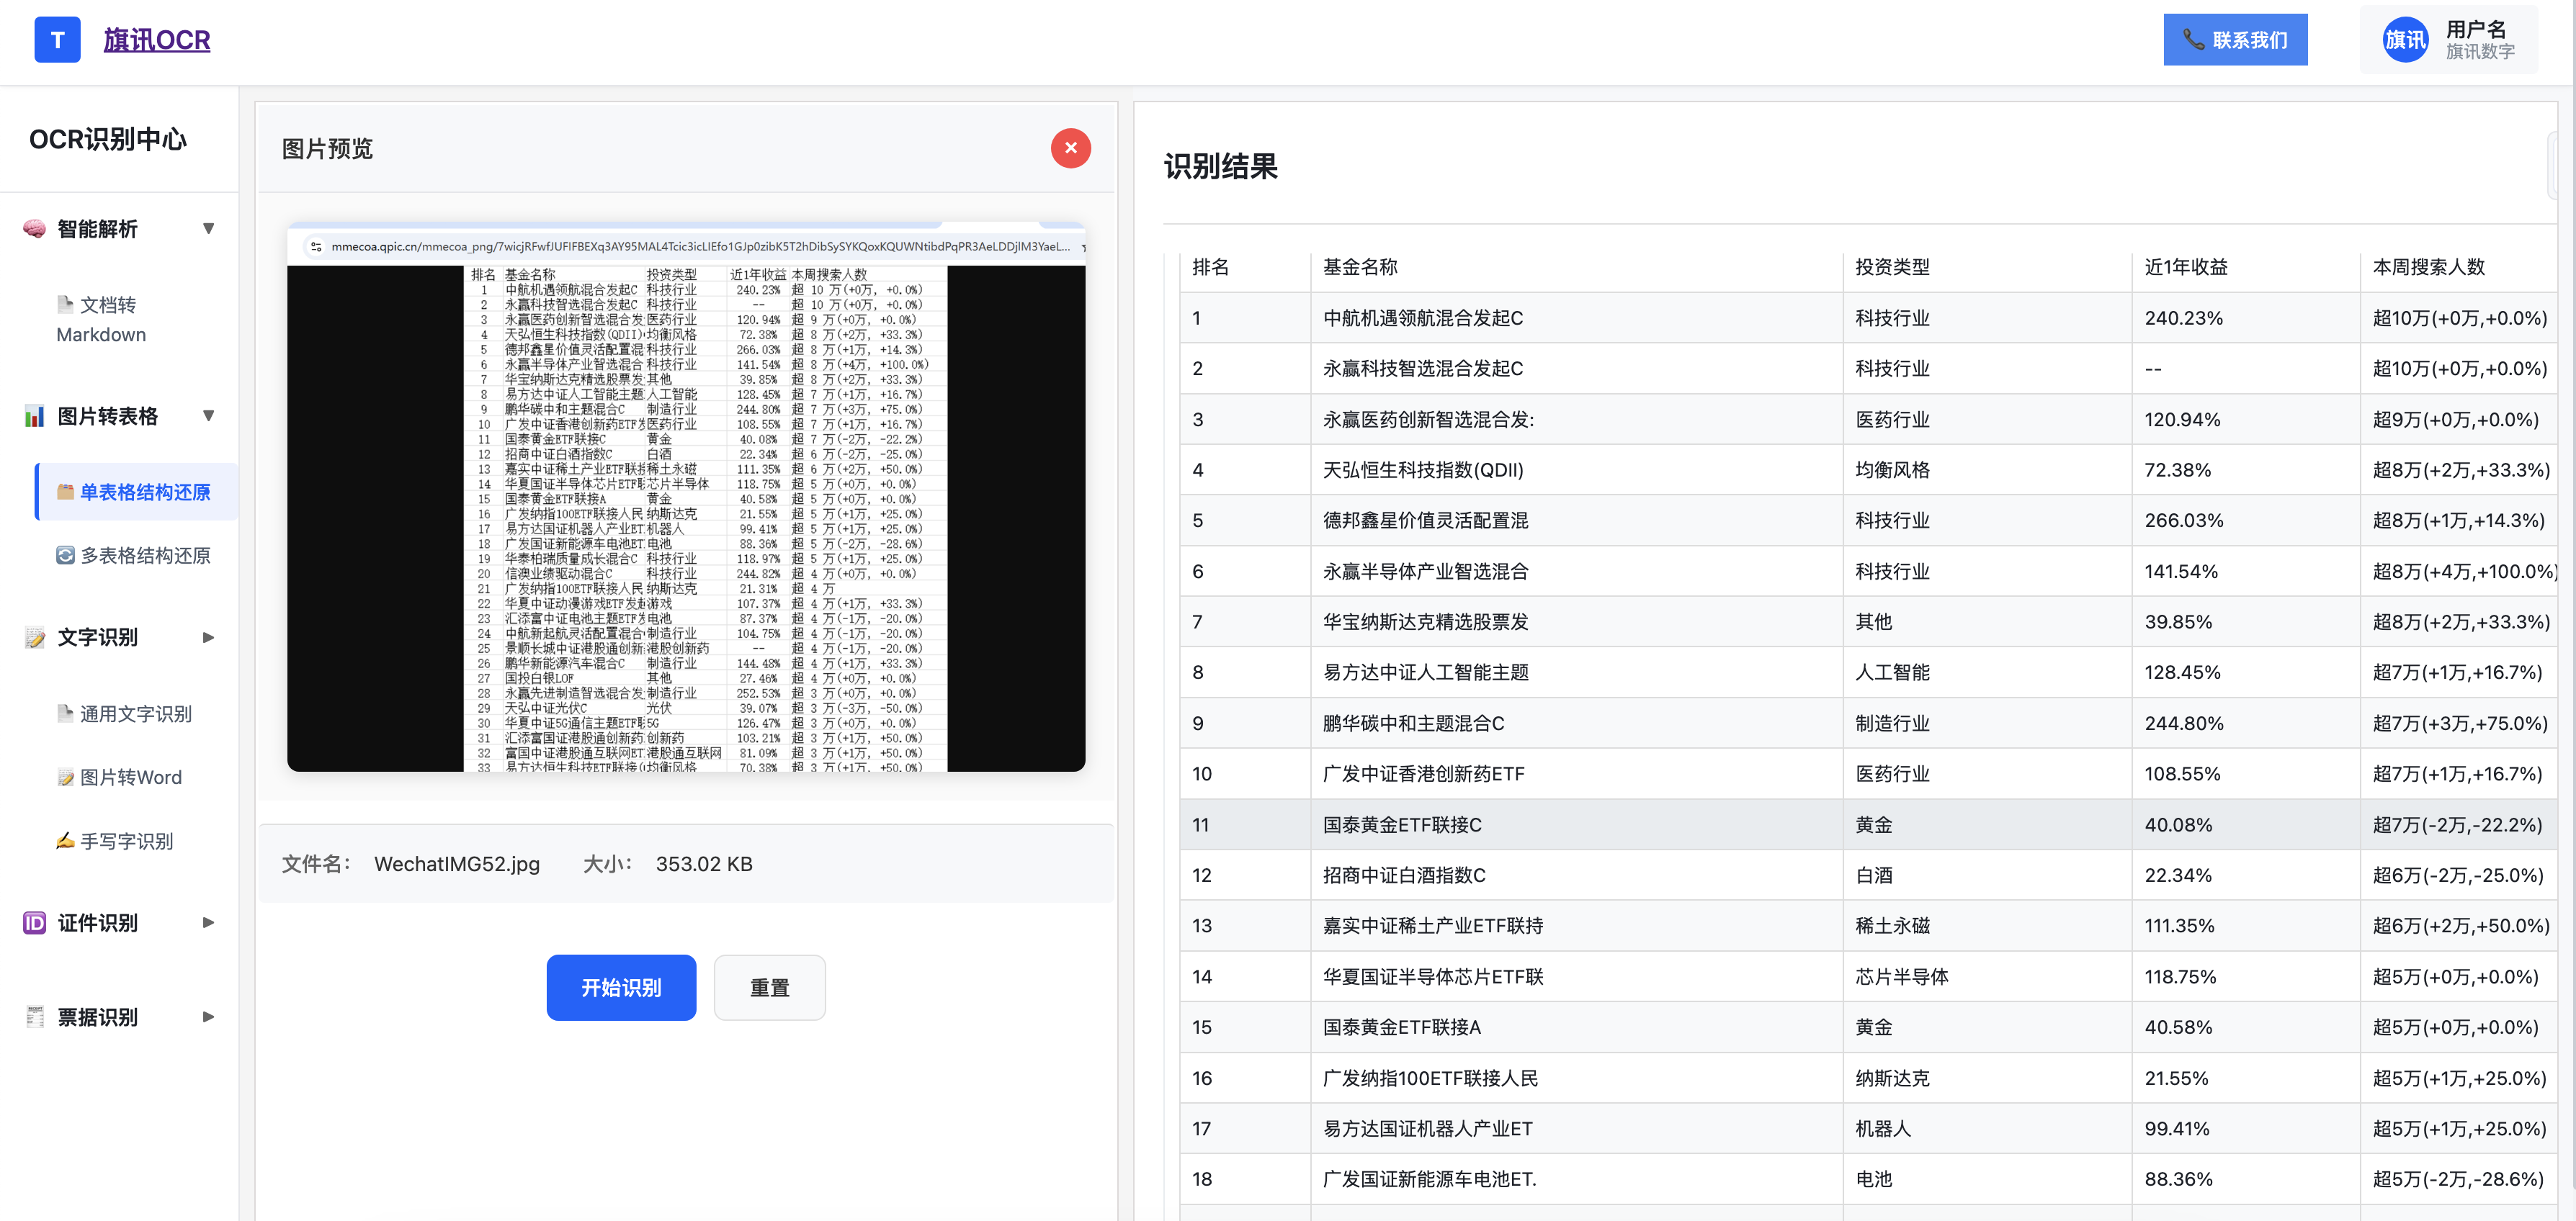
Task: Click the brain icon beside 智能解析
Action: [34, 229]
